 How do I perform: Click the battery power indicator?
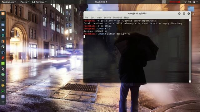[x=194, y=2]
